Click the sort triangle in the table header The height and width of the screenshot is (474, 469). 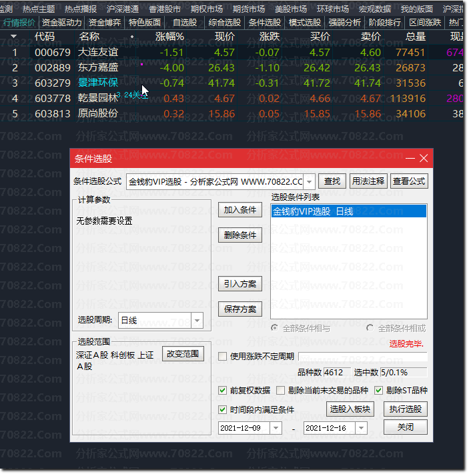pos(13,36)
